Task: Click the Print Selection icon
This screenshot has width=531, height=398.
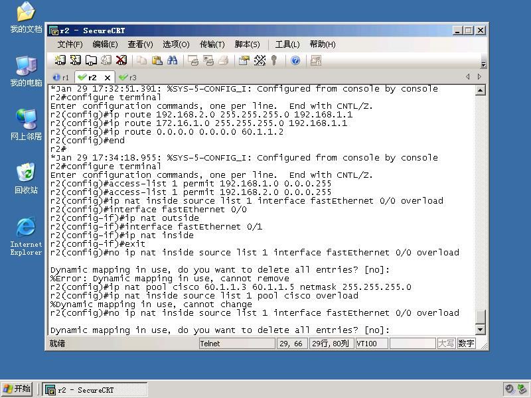Action: click(x=208, y=60)
